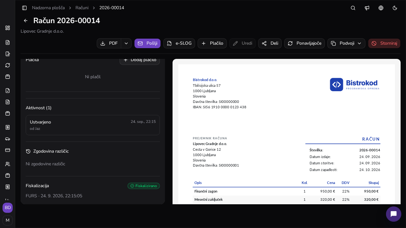
Task: Add a payment via the Plačilo button
Action: [x=212, y=43]
